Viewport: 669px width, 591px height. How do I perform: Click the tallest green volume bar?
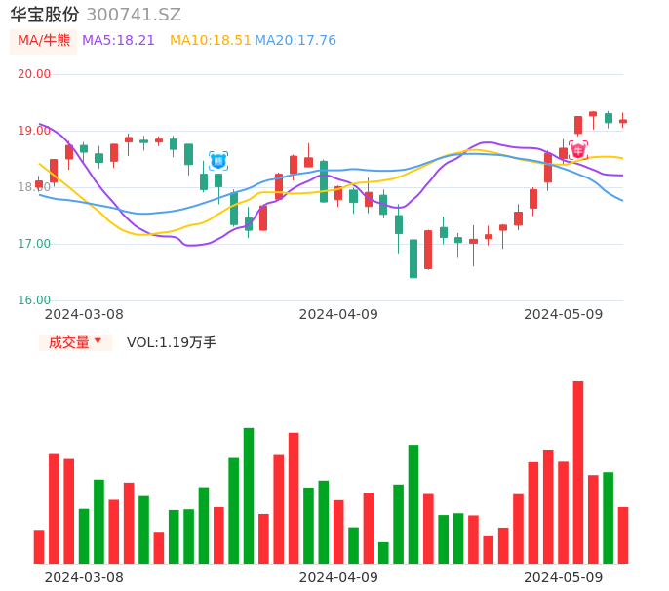[249, 495]
